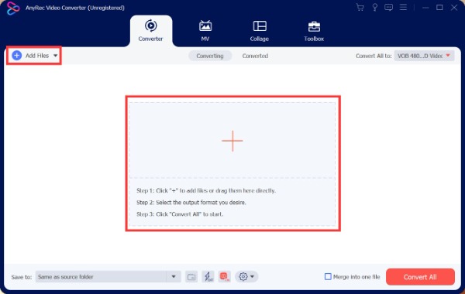
Task: Open the Collage tab
Action: coord(260,31)
